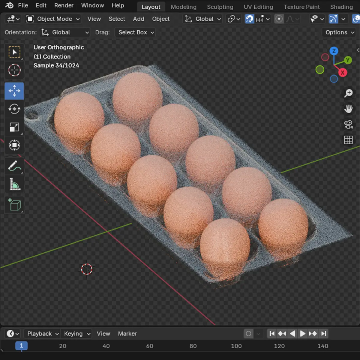Switch to the Shading workspace tab
This screenshot has height=360, width=360.
341,7
